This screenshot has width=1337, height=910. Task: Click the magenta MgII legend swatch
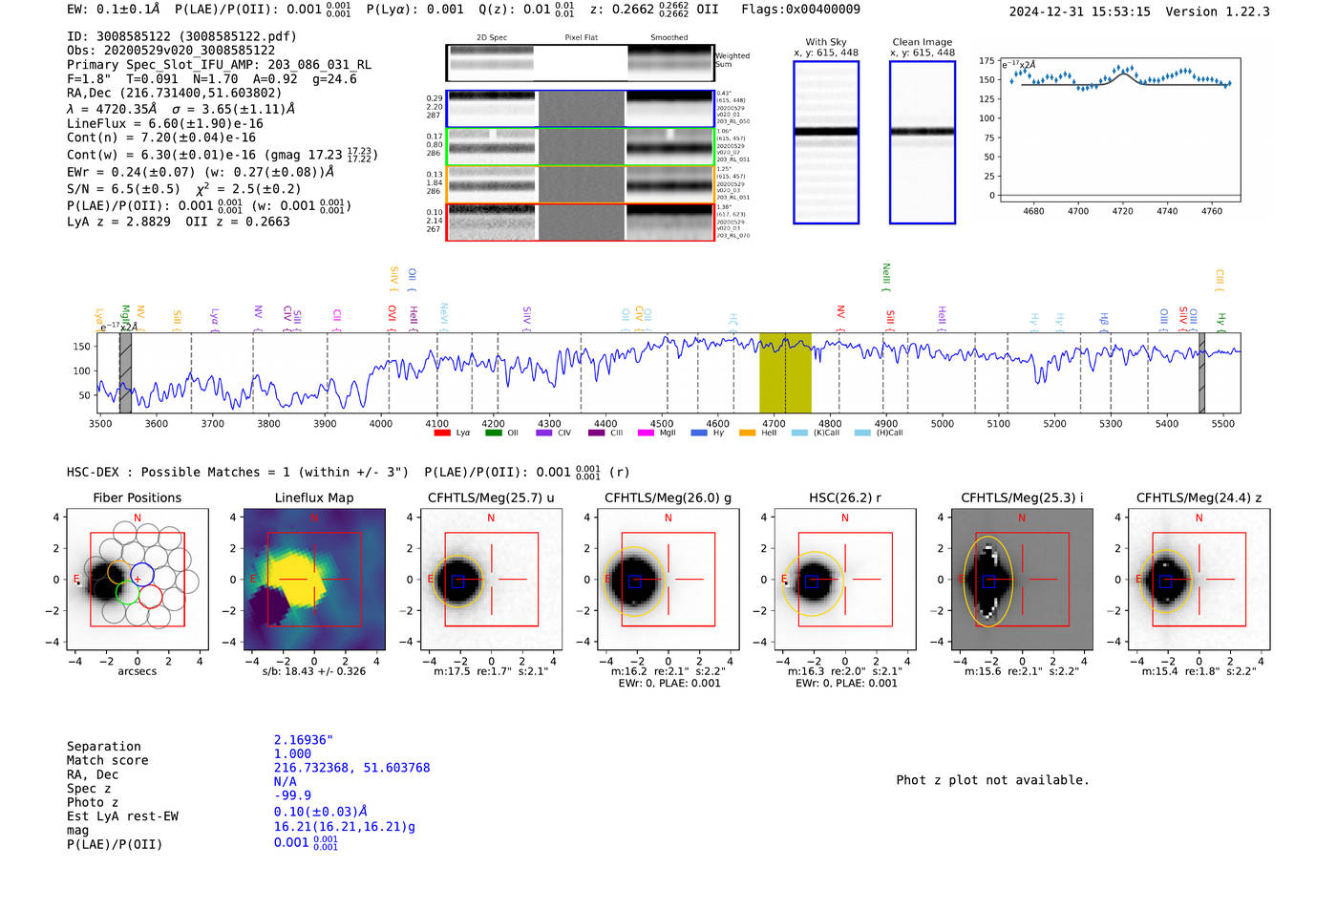(x=647, y=434)
